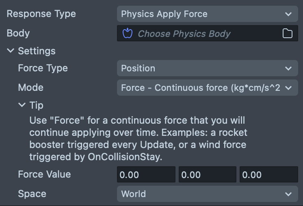Viewport: 303px width, 206px height.
Task: Click the Settings section heading text
Action: [x=37, y=51]
